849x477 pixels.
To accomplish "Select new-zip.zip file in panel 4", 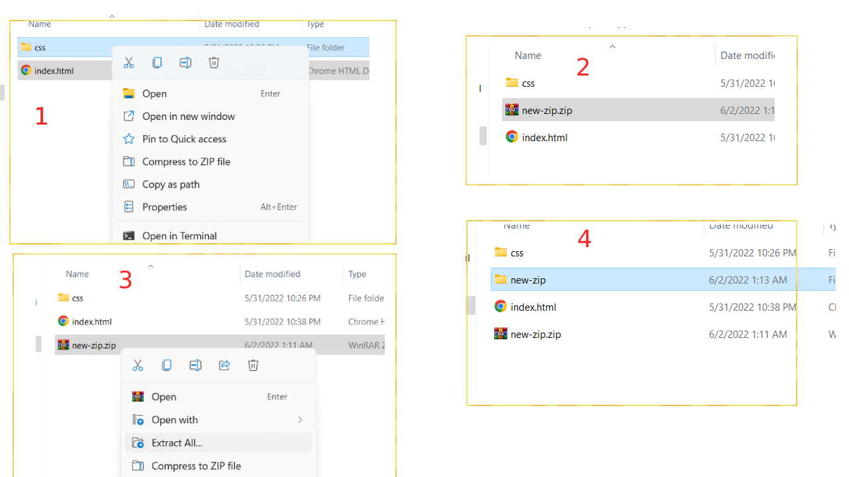I will (663, 334).
